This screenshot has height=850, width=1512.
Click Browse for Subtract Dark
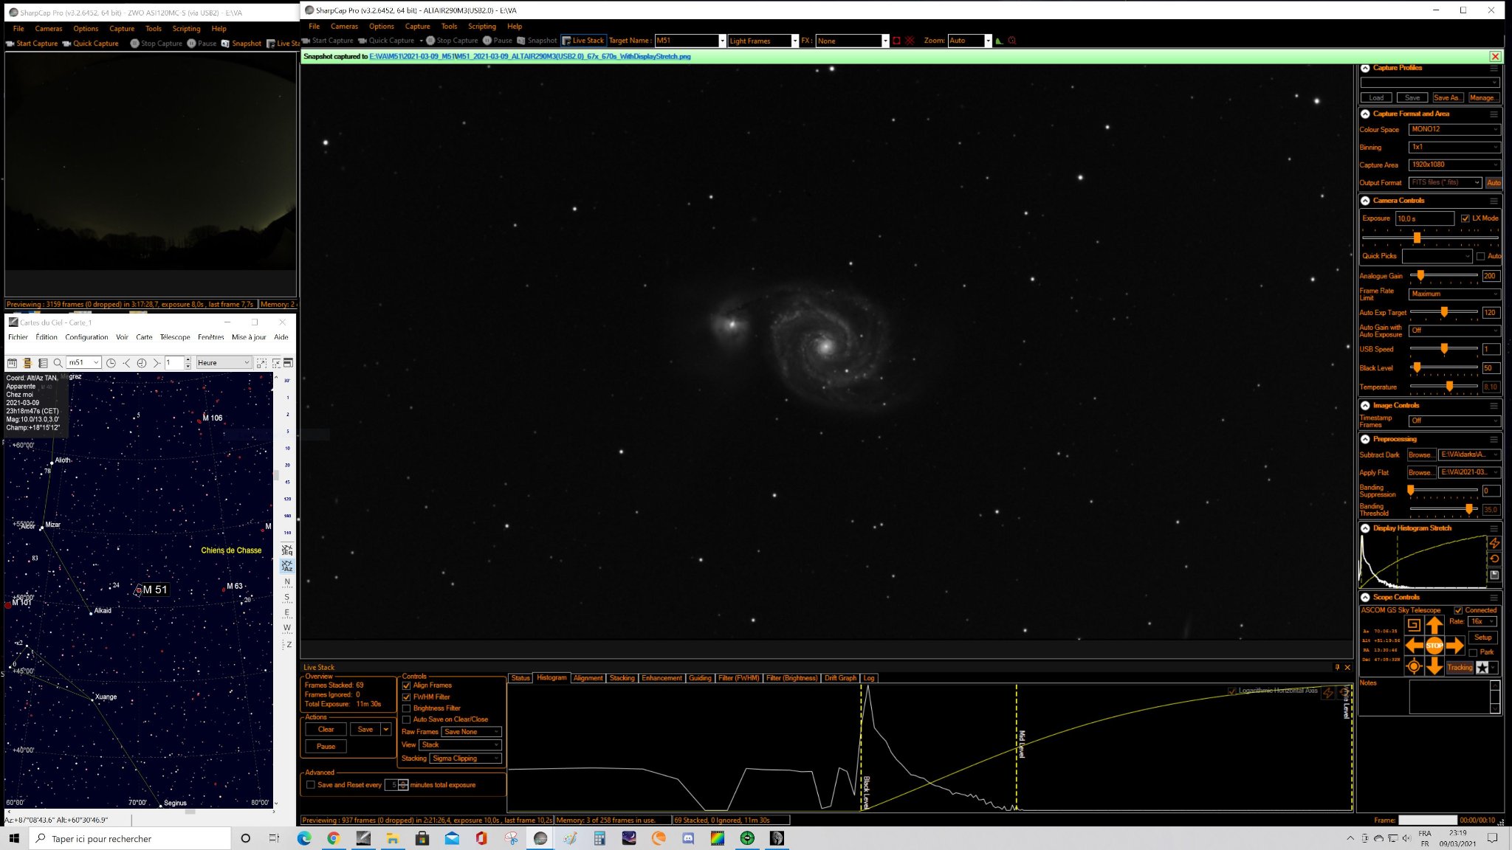pyautogui.click(x=1421, y=455)
